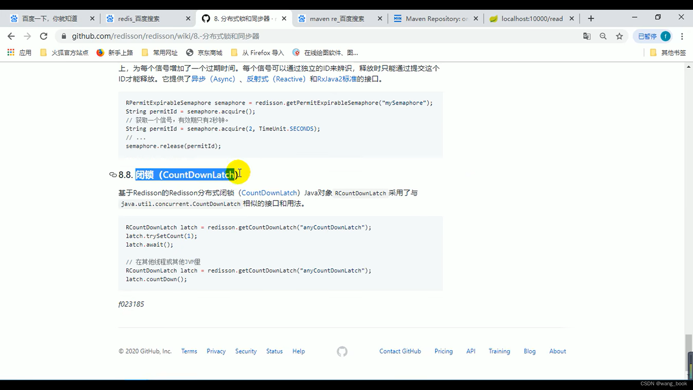
Task: Click the 8.8 闭锁 (CountDownLatch) heading text
Action: pos(178,175)
